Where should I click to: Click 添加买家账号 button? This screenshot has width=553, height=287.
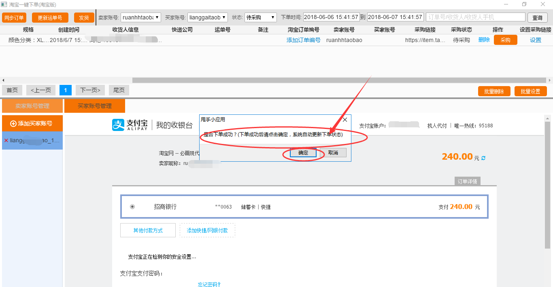click(32, 123)
